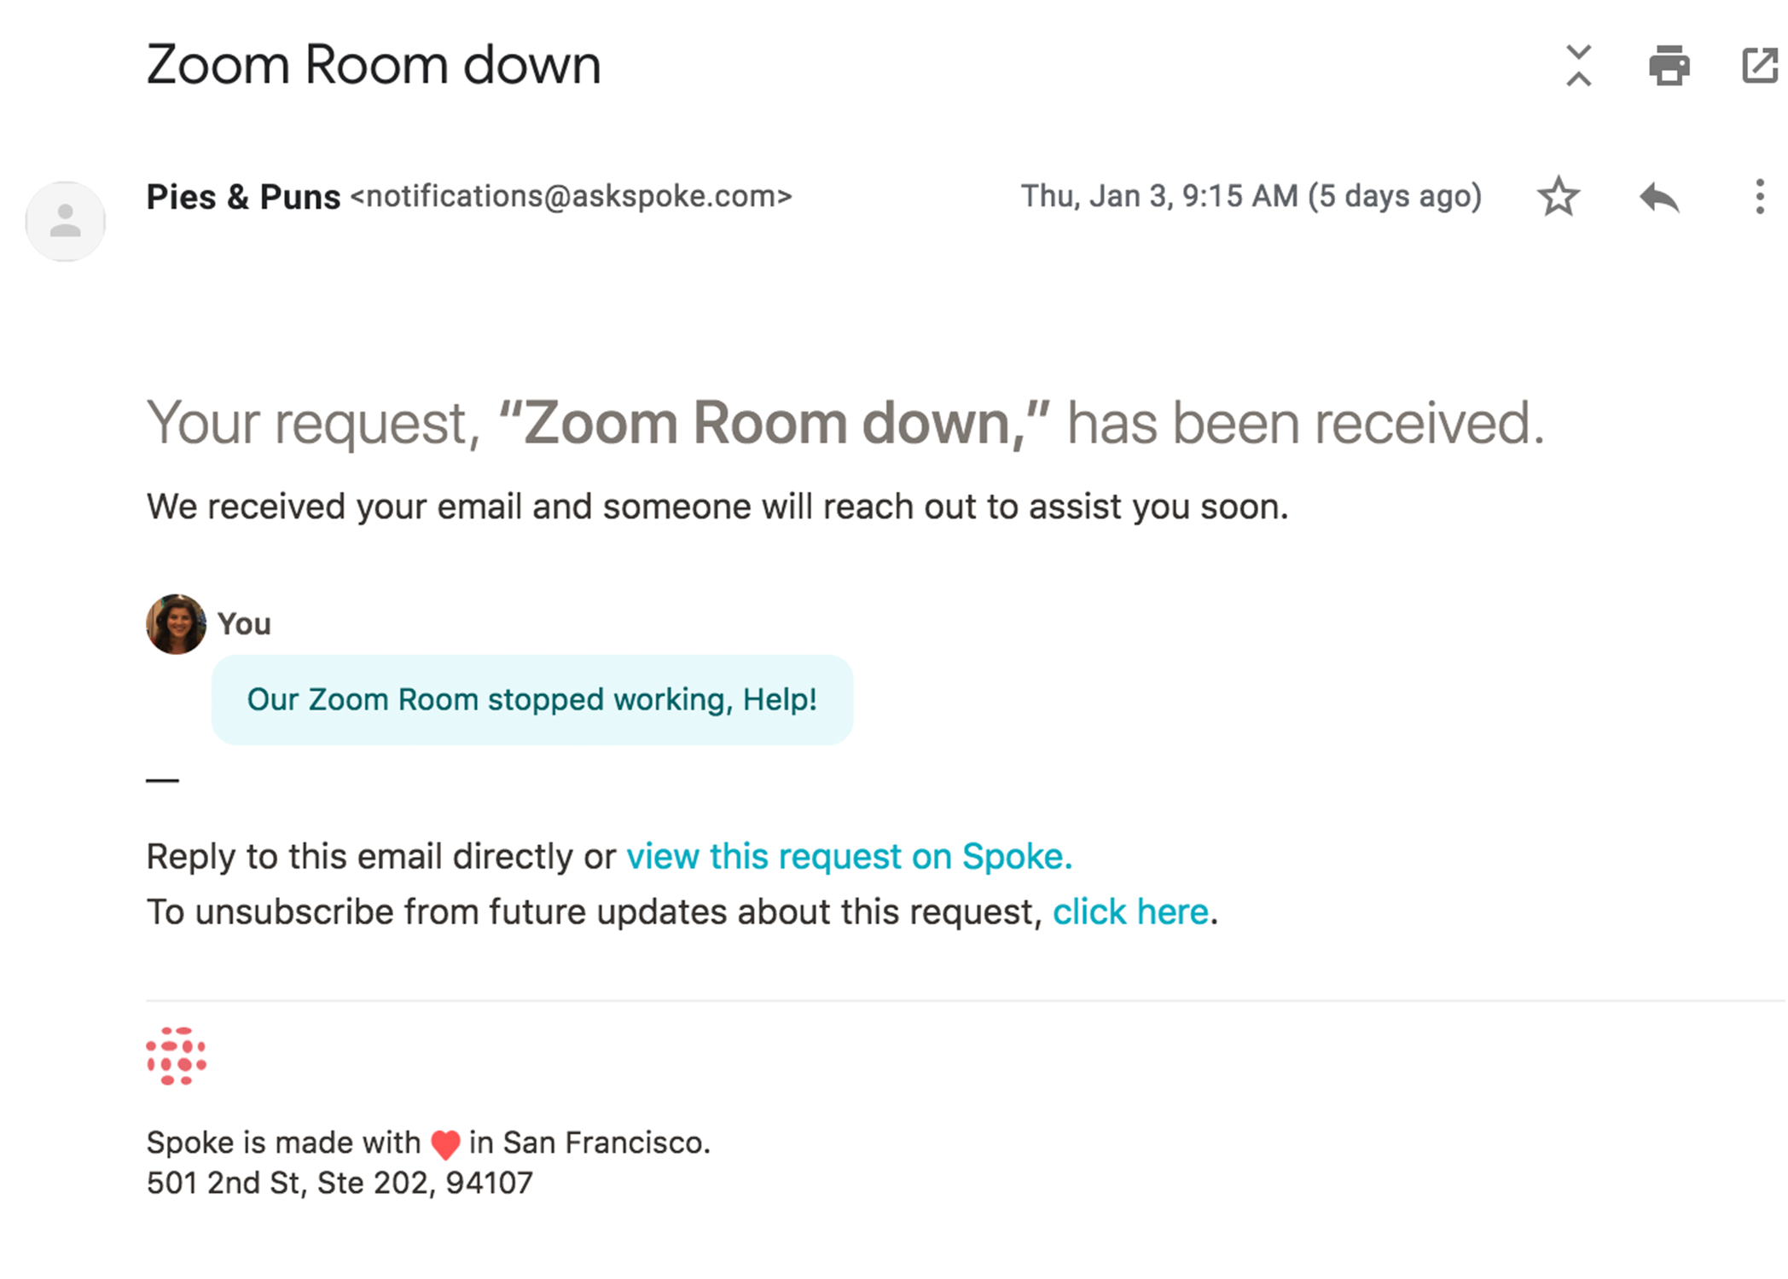Click the Pies & Puns sender name
Image resolution: width=1788 pixels, height=1279 pixels.
click(243, 197)
